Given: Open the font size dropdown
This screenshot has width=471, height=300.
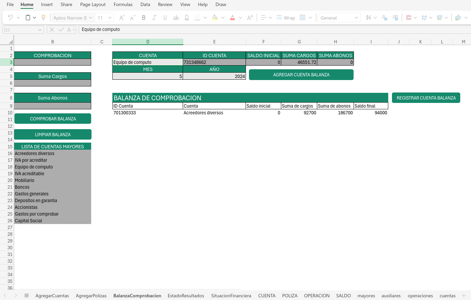Looking at the screenshot, I should (x=110, y=17).
